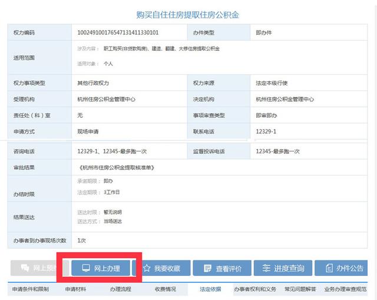Click 决定机构 value 杭州住房公积金管理中心
377x300 pixels.
tap(285, 99)
